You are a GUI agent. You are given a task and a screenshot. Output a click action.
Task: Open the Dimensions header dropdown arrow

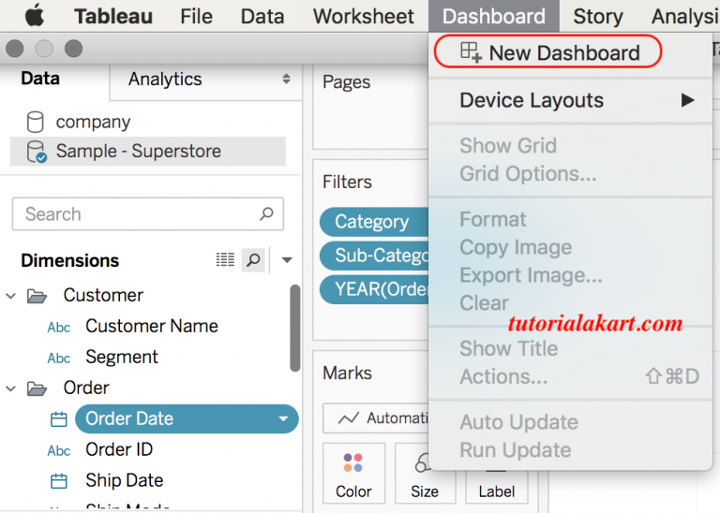[287, 260]
